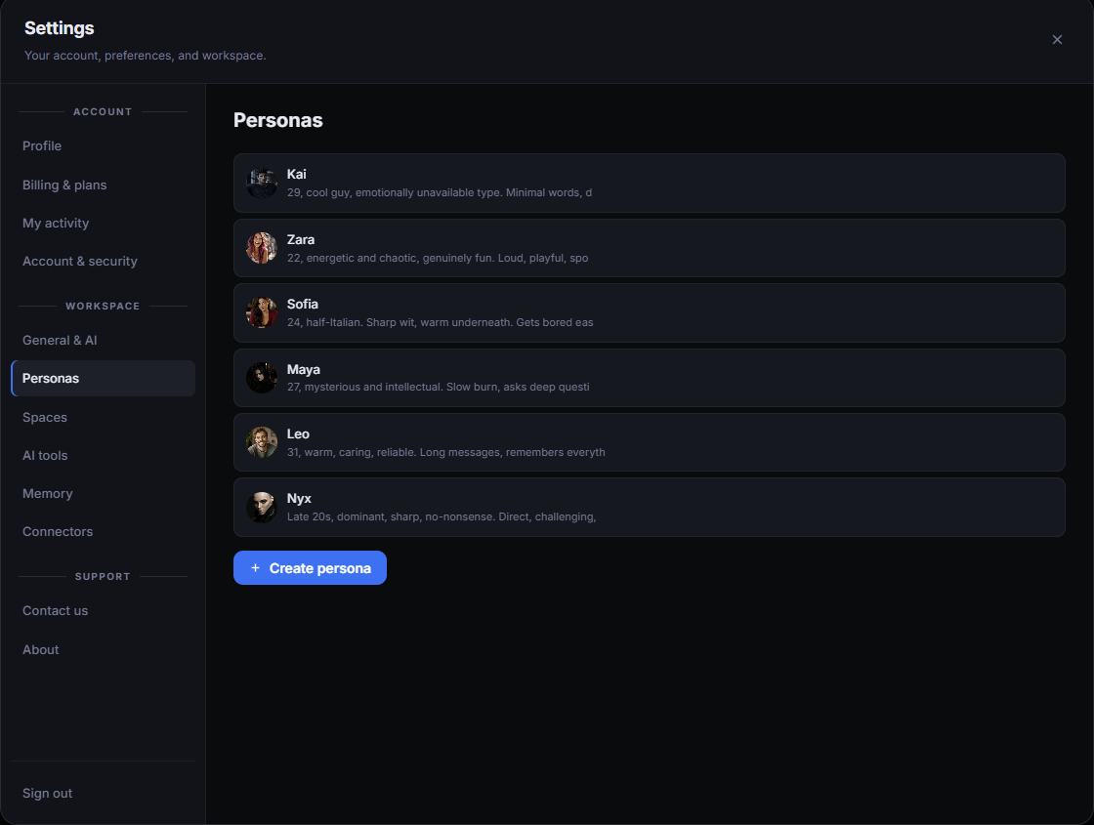Close the Settings dialog with the X icon
This screenshot has height=825, width=1094.
tap(1056, 40)
